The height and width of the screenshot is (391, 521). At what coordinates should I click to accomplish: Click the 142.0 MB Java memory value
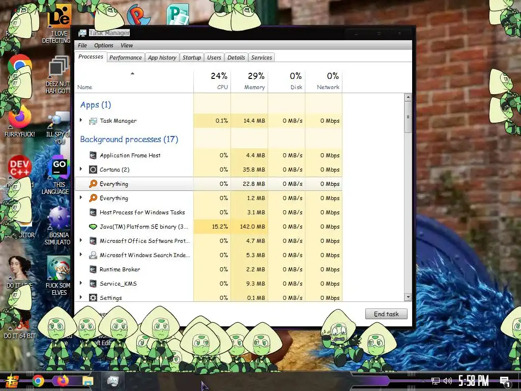[x=252, y=227]
